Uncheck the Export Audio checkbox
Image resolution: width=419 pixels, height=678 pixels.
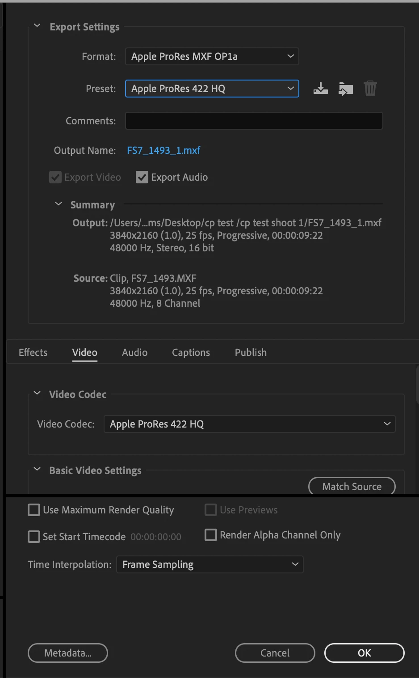pos(142,177)
